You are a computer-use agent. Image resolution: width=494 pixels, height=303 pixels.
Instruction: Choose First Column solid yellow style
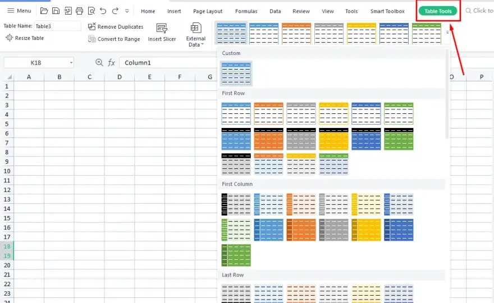tap(366, 230)
